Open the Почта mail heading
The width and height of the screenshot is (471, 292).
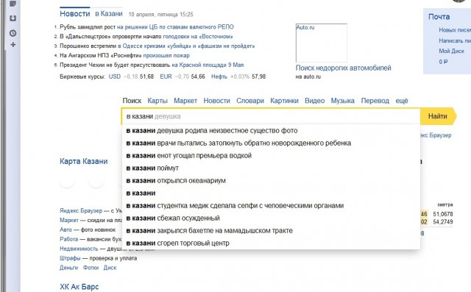click(x=439, y=17)
